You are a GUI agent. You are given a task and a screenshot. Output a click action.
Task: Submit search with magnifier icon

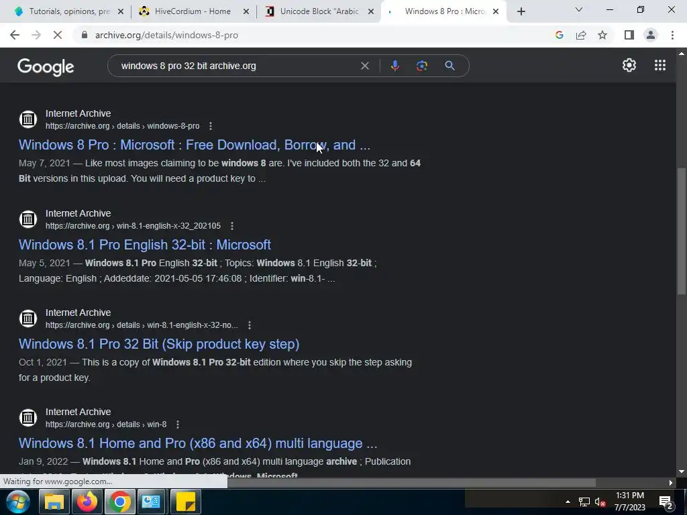coord(450,66)
